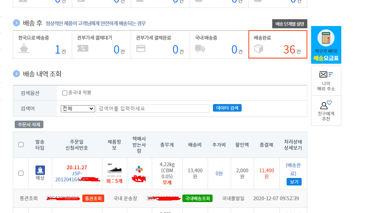Open the 배송요금표 calculator banner
The width and height of the screenshot is (370, 213).
click(x=326, y=45)
